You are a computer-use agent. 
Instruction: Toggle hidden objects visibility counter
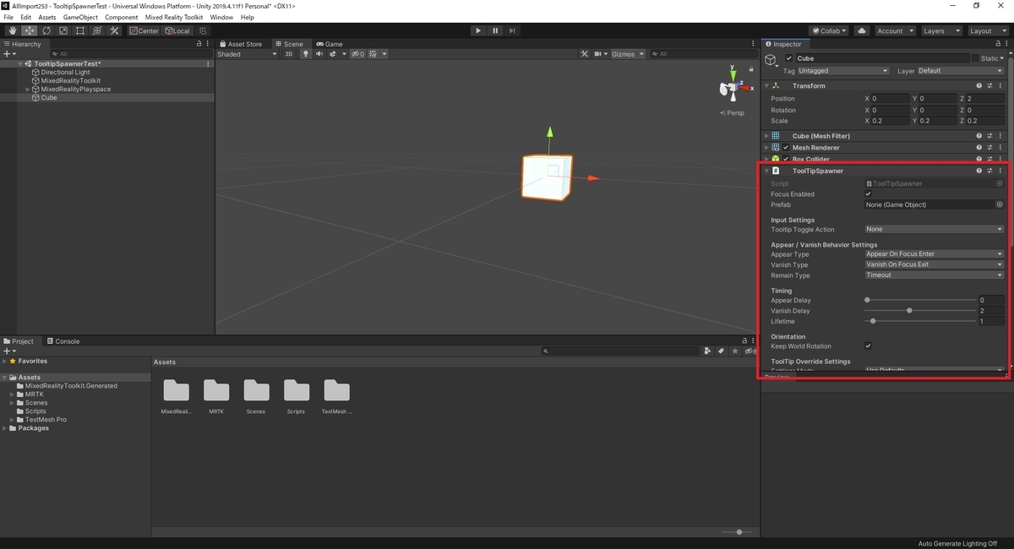tap(357, 54)
